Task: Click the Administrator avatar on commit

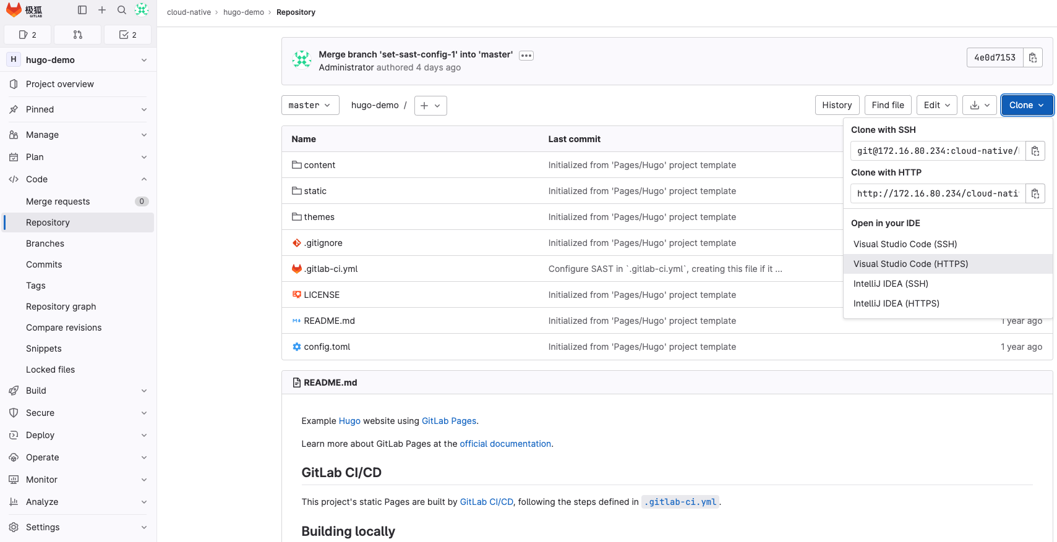Action: tap(302, 60)
